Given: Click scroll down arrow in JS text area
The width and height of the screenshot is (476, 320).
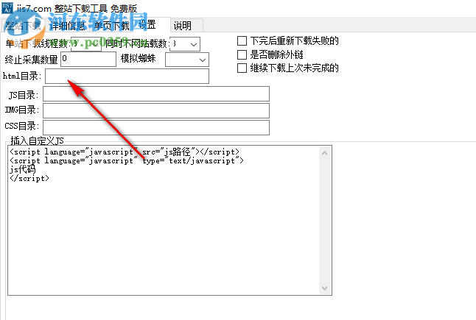Looking at the screenshot, I should point(324,288).
